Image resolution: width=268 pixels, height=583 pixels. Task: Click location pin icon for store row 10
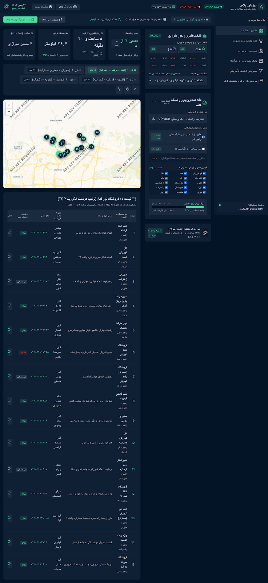9,442
